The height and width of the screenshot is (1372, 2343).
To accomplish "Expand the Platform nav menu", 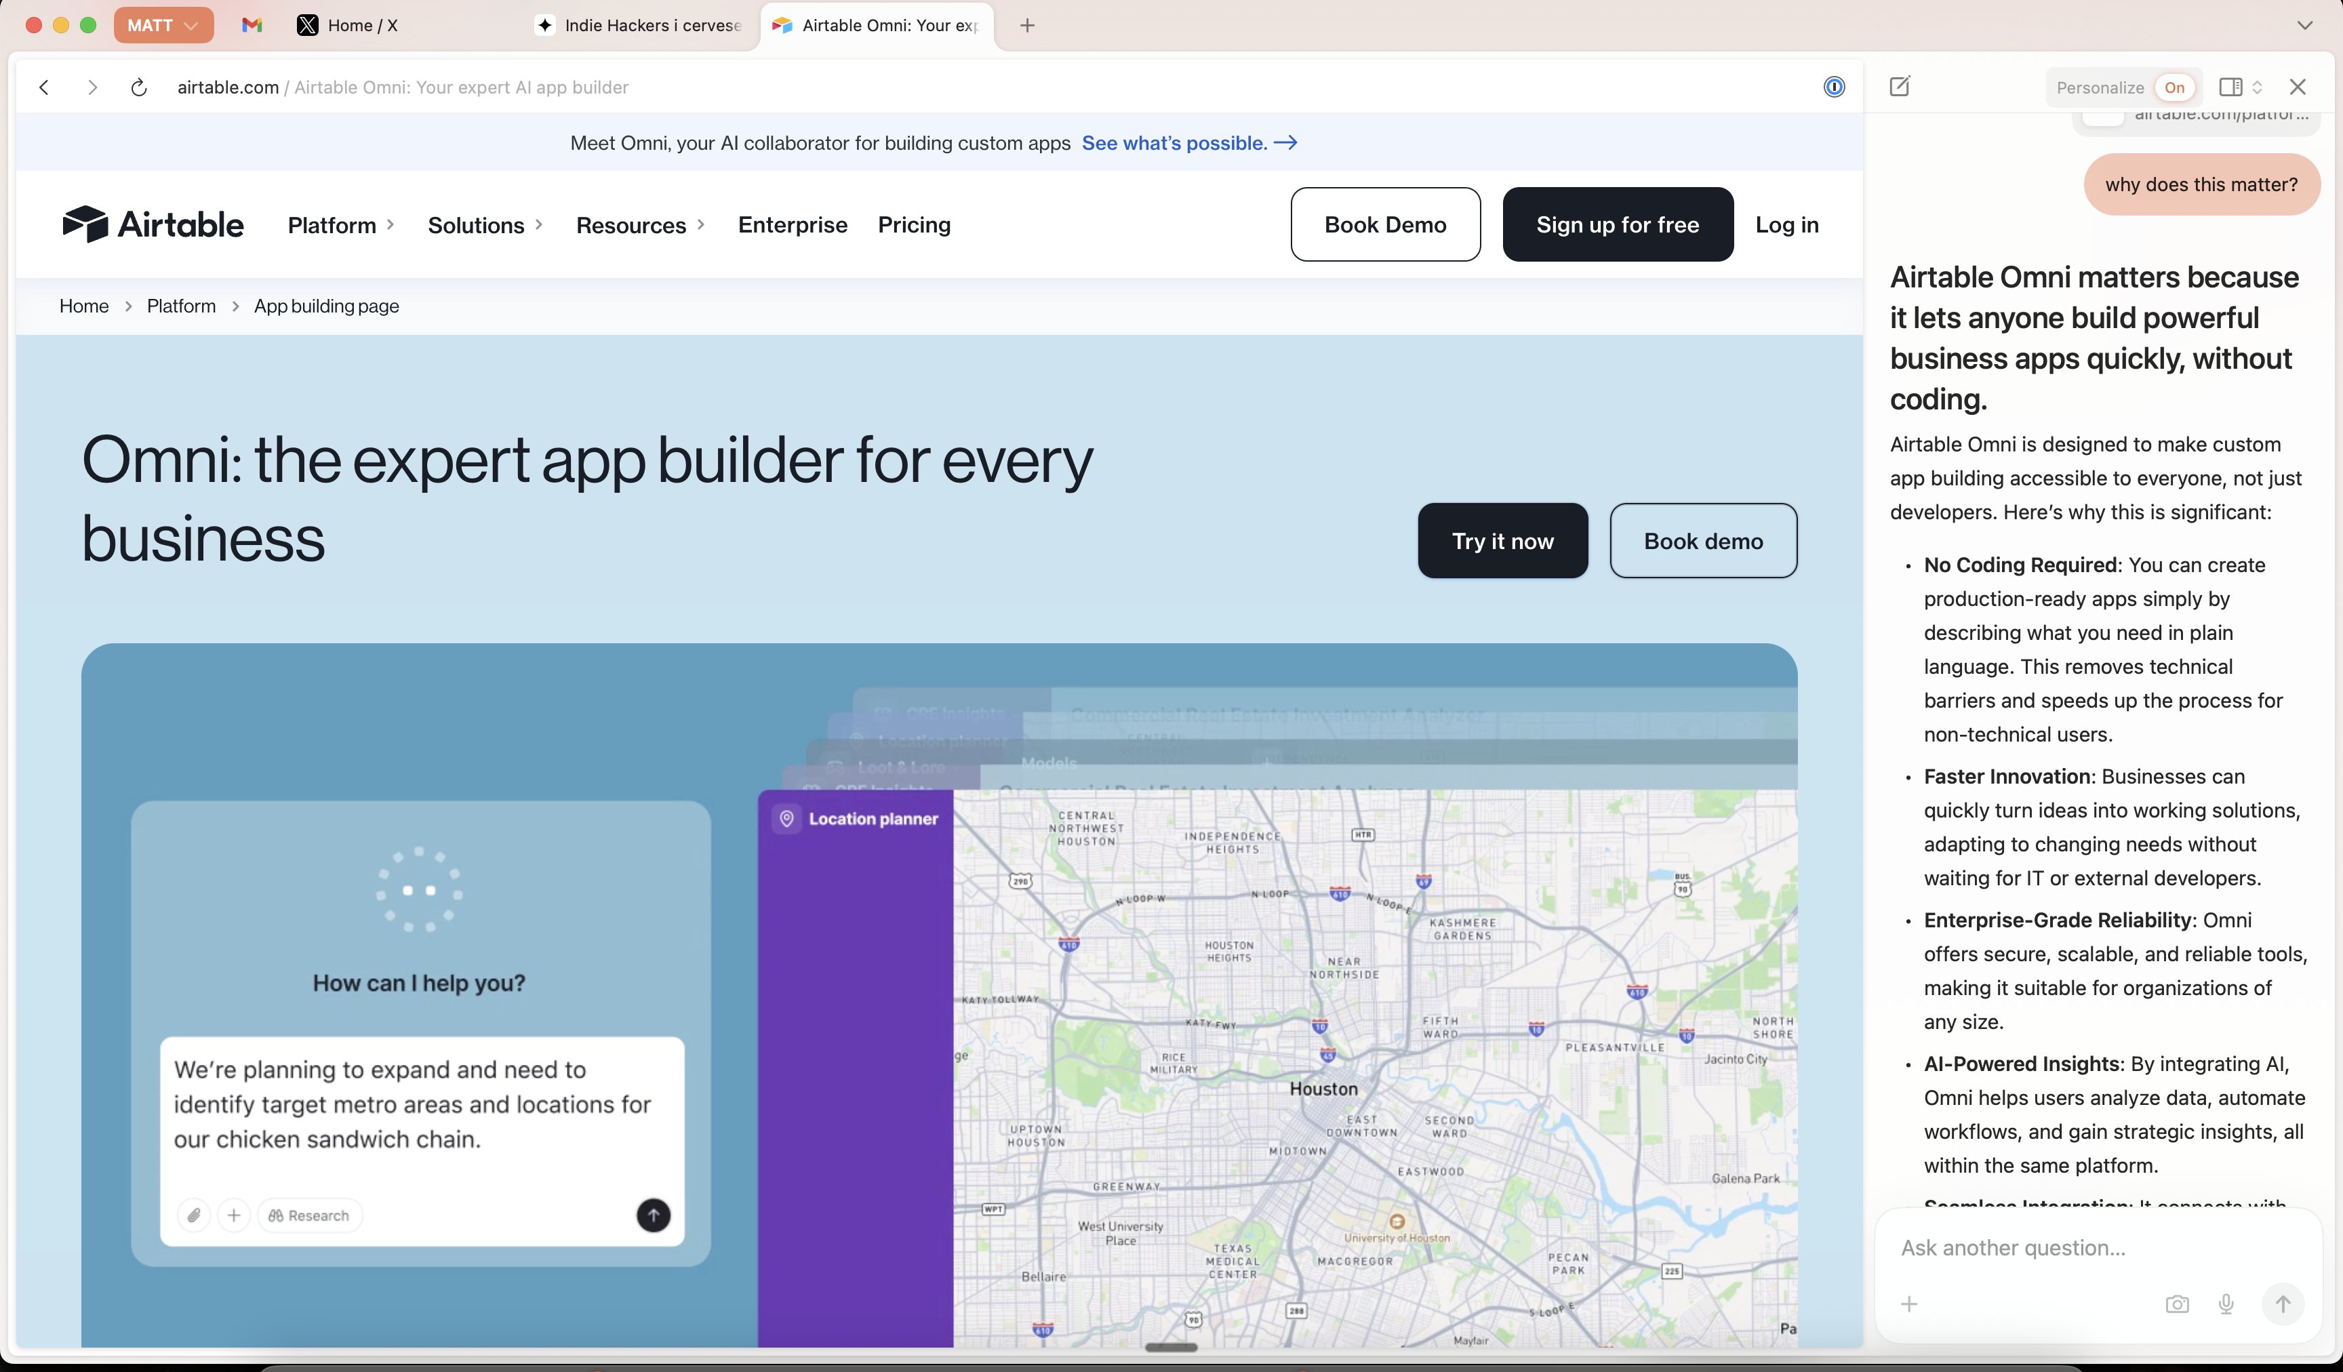I will 341,225.
